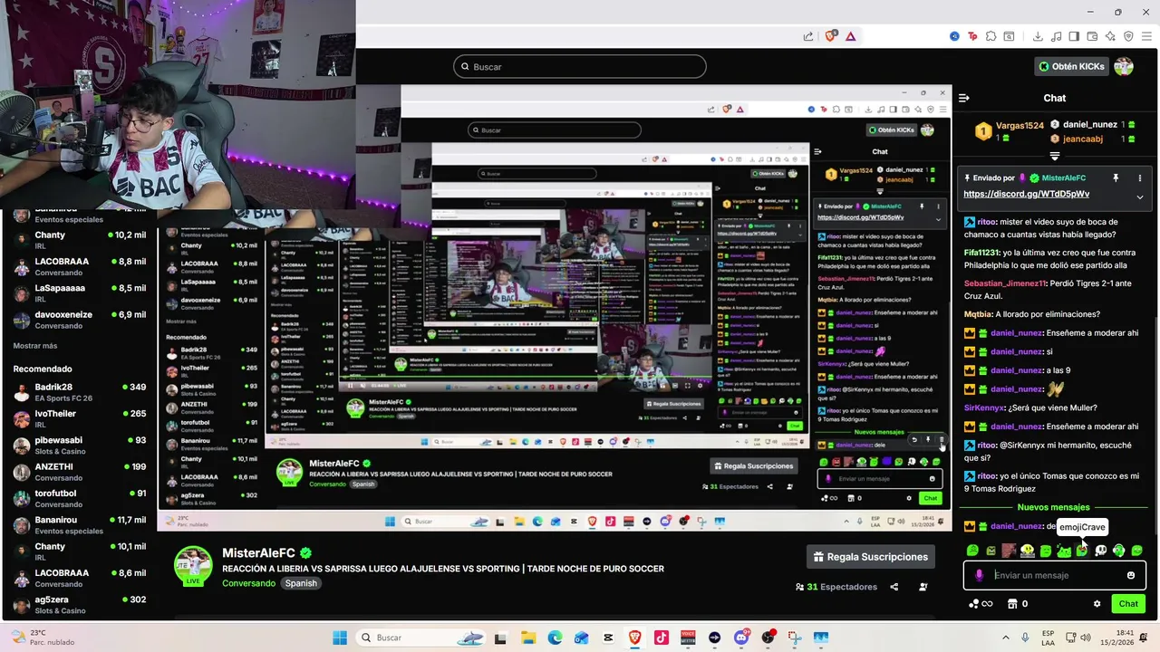Open torofutbol recommended channel

(x=79, y=498)
